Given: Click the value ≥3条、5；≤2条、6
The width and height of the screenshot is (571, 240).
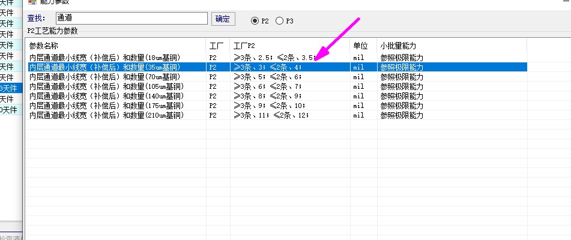Looking at the screenshot, I should [x=268, y=77].
